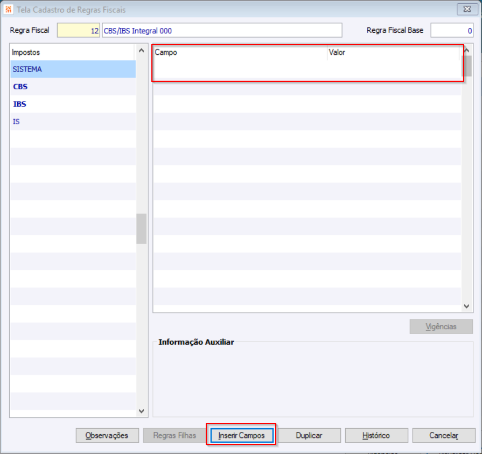Click the Regra Fiscal Base input field
This screenshot has height=454, width=482.
[x=451, y=30]
